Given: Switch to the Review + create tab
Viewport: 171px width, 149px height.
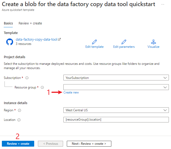Looking at the screenshot, I should click(30, 23).
